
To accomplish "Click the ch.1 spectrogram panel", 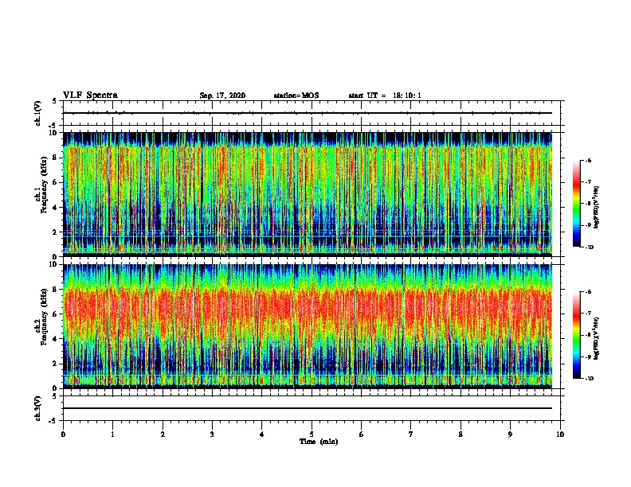I will point(308,194).
